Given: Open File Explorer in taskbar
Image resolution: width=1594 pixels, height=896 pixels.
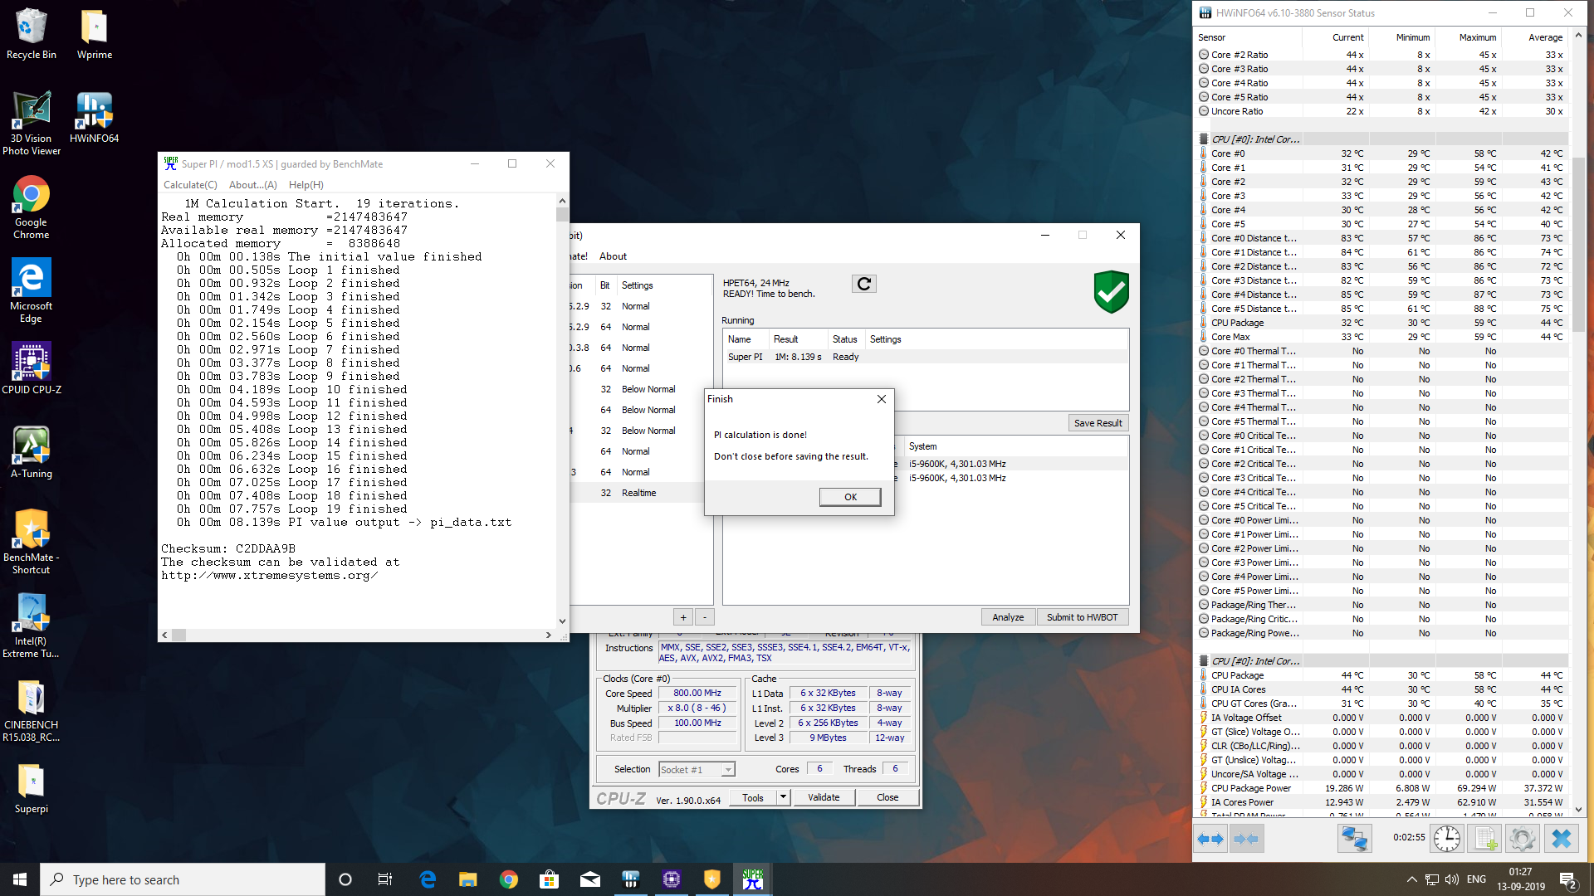Looking at the screenshot, I should point(468,879).
